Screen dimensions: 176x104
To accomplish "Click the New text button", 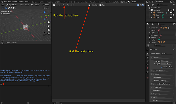I will (95, 5).
